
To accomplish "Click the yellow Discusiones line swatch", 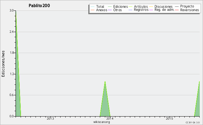I will click(x=151, y=6).
